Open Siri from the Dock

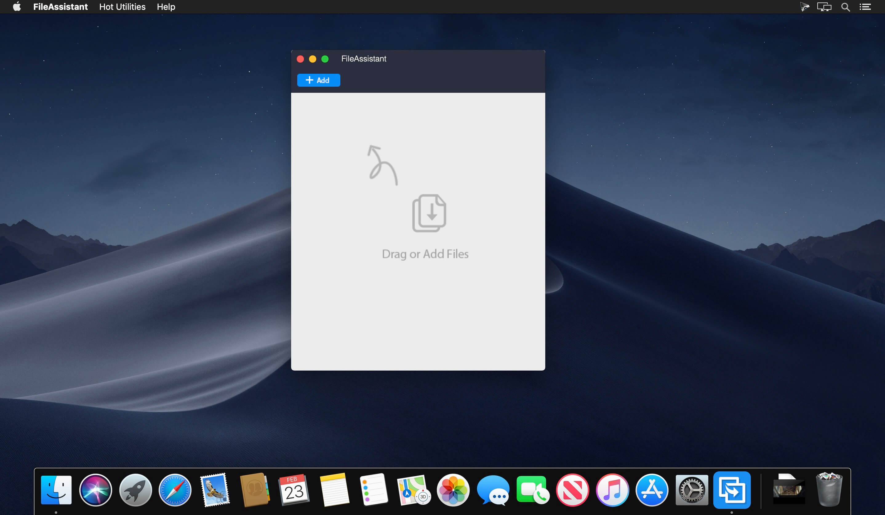[x=95, y=490]
